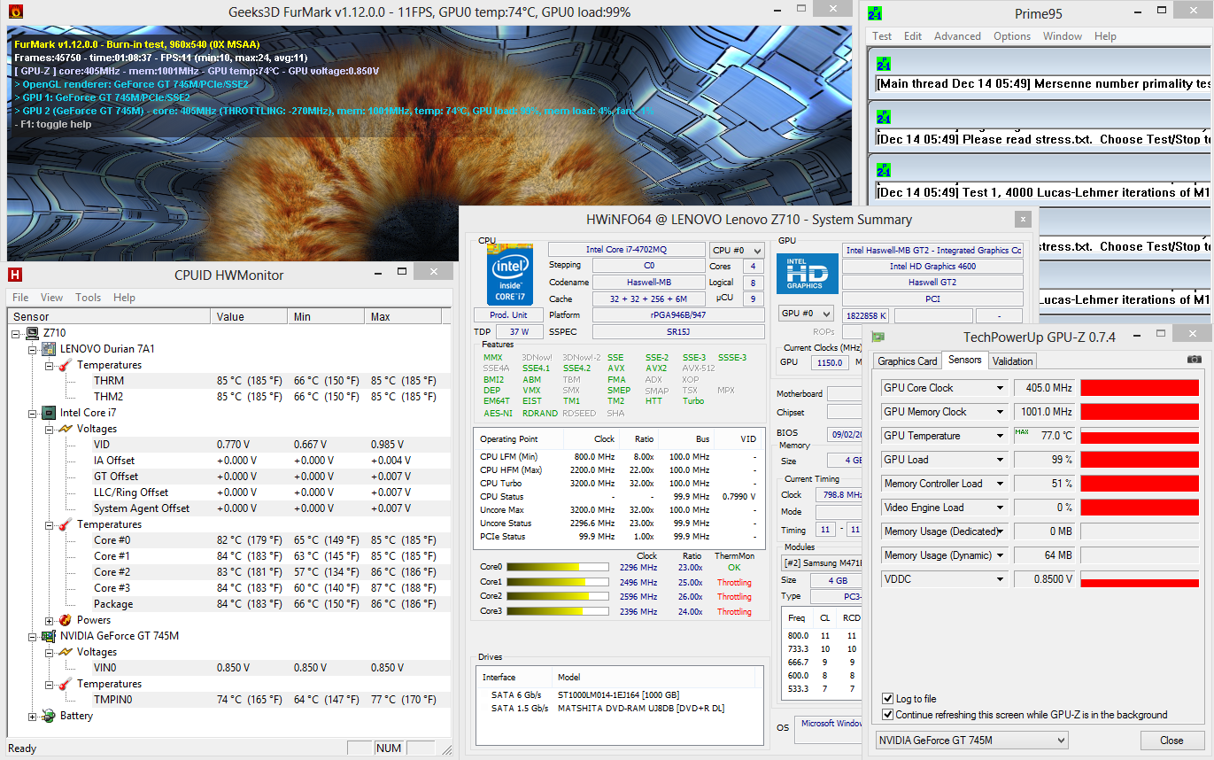
Task: Click Temperatures thermometer icon under Intel Core i7
Action: click(x=66, y=524)
